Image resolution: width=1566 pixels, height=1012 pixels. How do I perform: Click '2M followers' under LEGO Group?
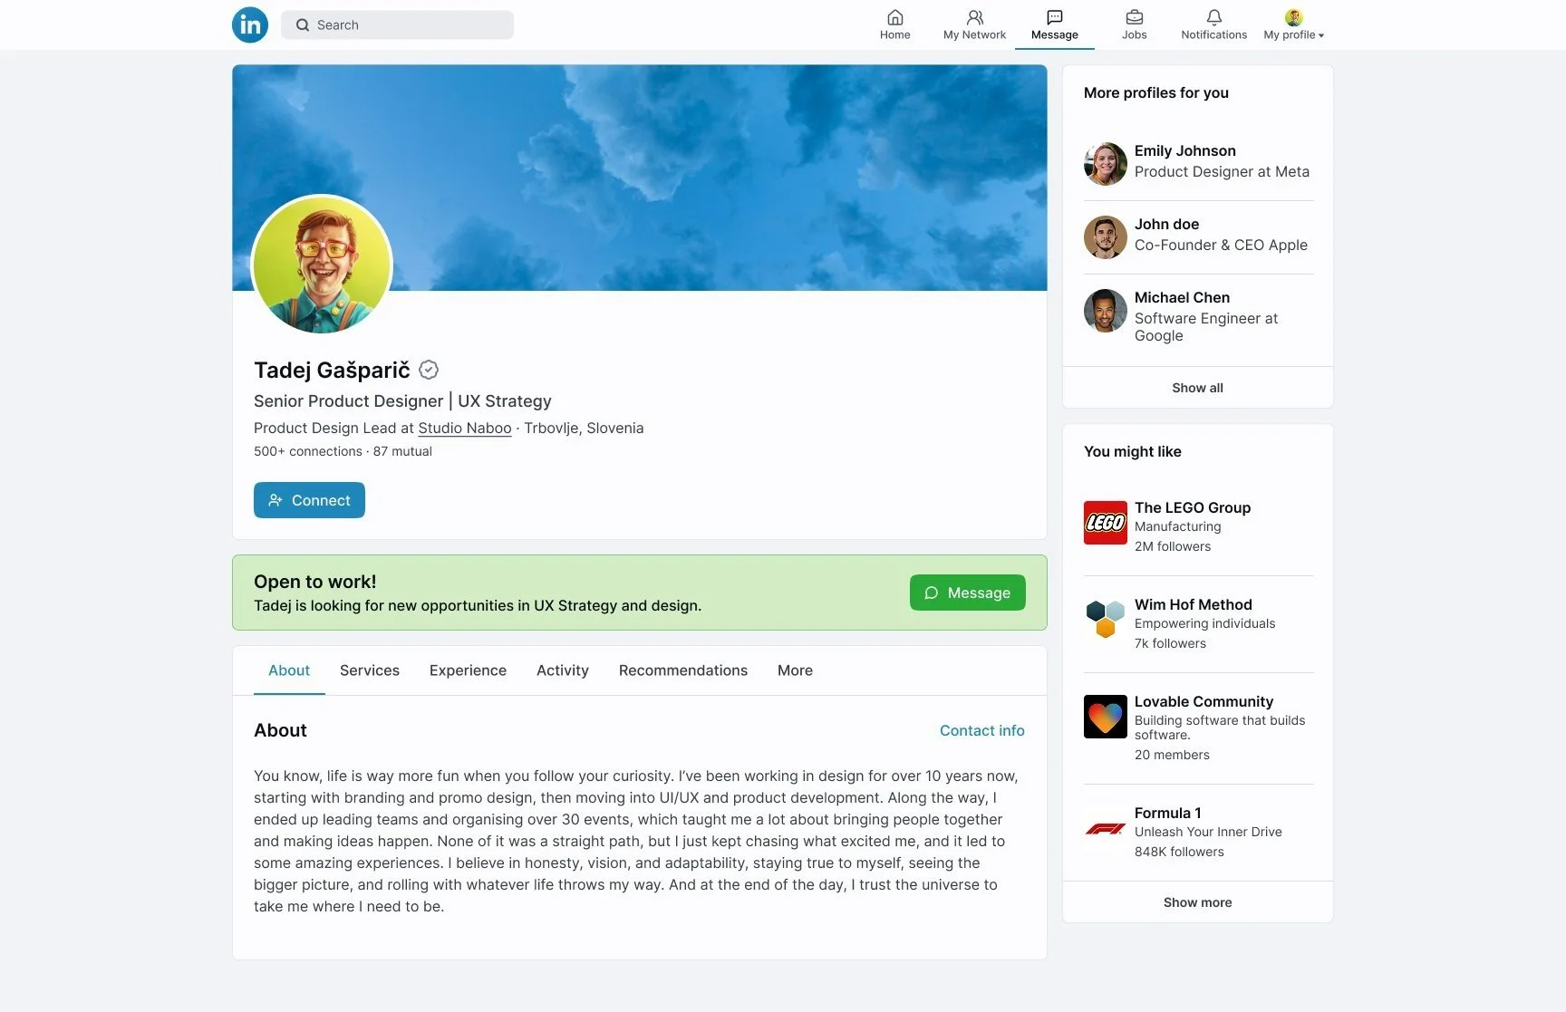click(x=1173, y=546)
